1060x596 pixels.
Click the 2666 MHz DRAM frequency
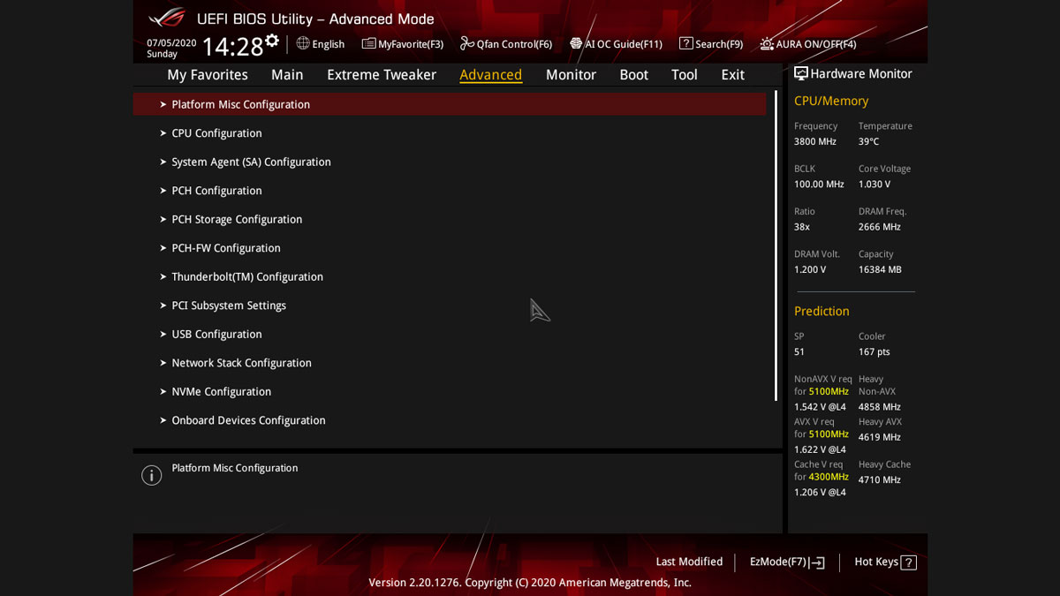pyautogui.click(x=879, y=227)
